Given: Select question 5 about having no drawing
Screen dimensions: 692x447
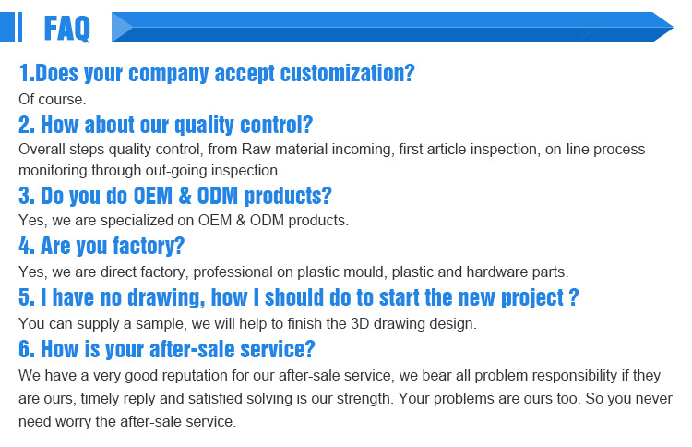Looking at the screenshot, I should 298,297.
